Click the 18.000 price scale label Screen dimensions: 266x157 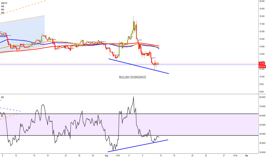pyautogui.click(x=262, y=16)
